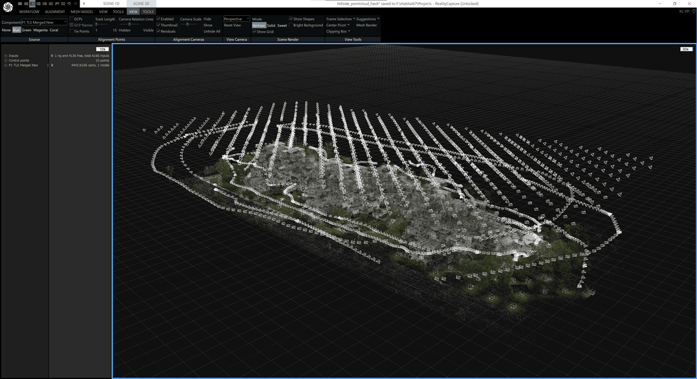
Task: Click Unhide All cameras
Action: click(x=211, y=31)
